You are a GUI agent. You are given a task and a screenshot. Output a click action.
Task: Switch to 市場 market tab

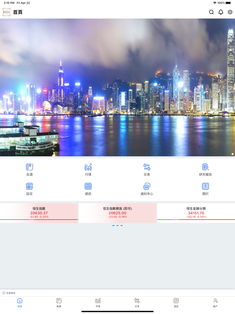tap(98, 303)
